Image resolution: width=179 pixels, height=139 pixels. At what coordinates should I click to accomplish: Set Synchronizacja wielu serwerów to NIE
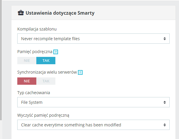click(x=27, y=81)
